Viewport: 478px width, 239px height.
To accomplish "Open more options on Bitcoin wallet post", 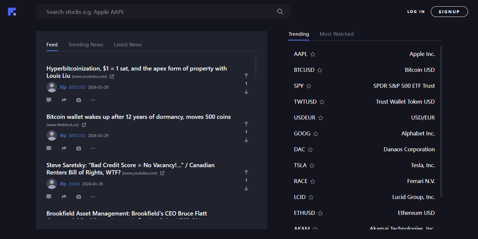I will tap(93, 148).
